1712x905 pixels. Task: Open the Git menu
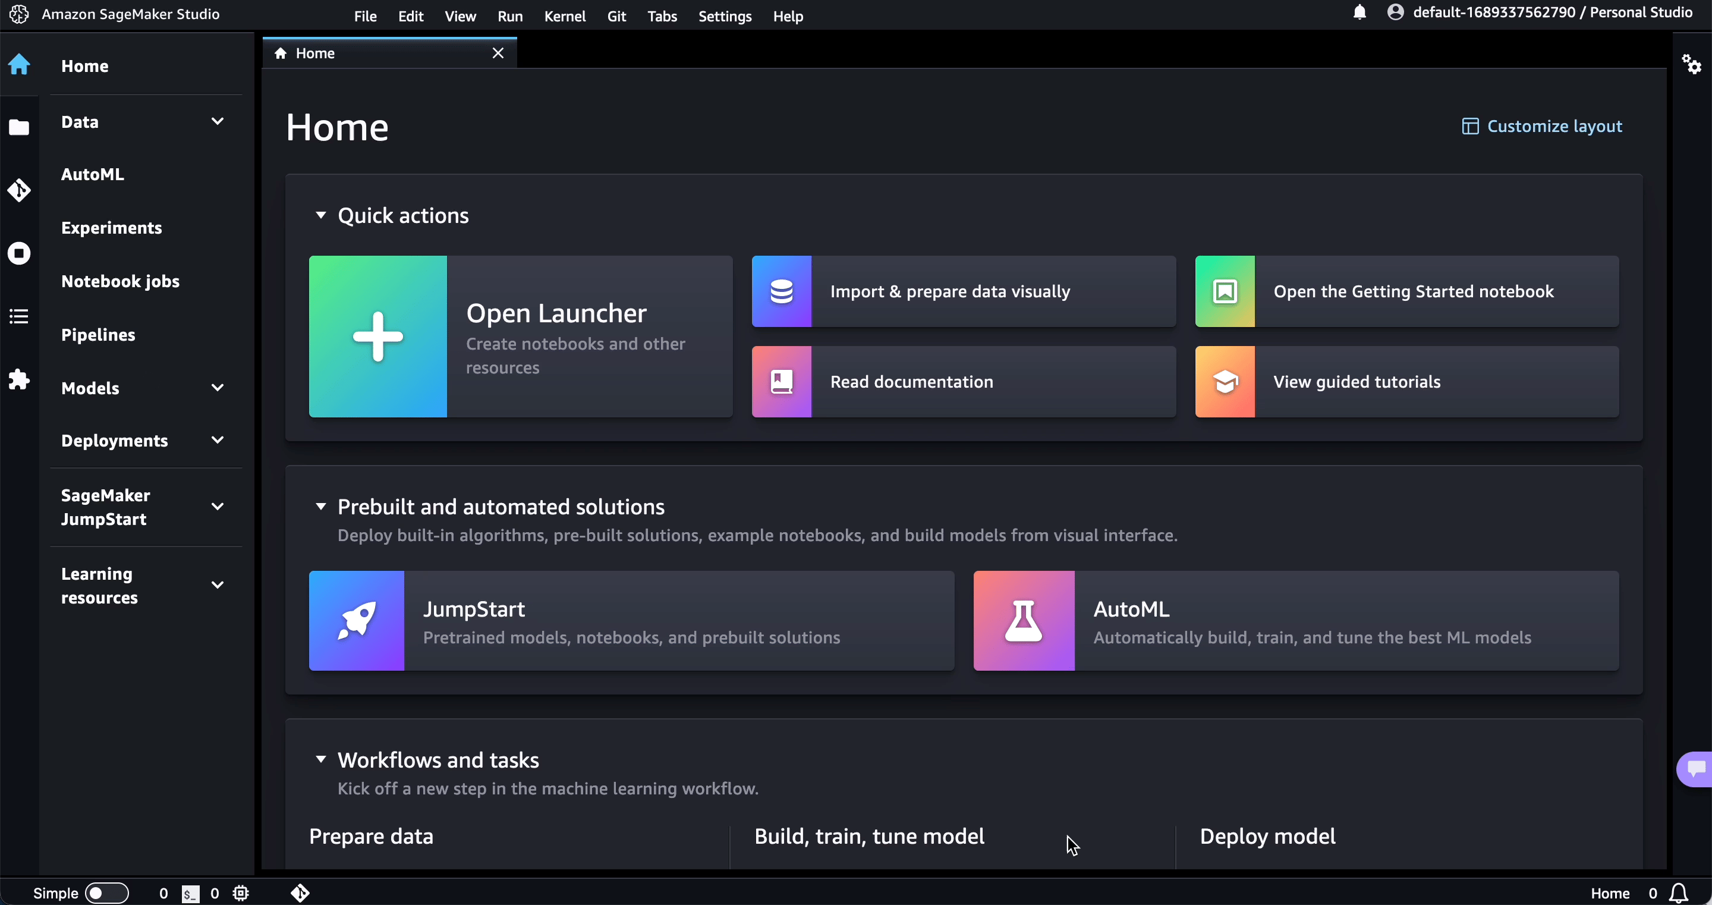[x=616, y=16]
